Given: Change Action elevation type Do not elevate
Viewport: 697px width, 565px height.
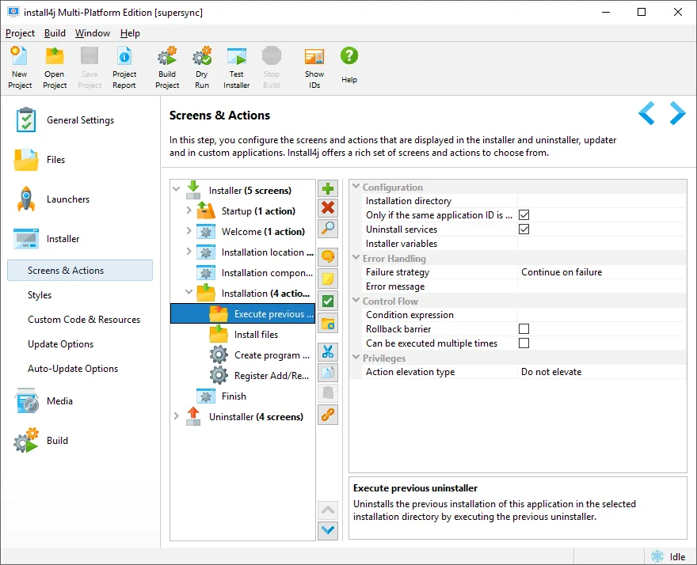Looking at the screenshot, I should (x=602, y=372).
